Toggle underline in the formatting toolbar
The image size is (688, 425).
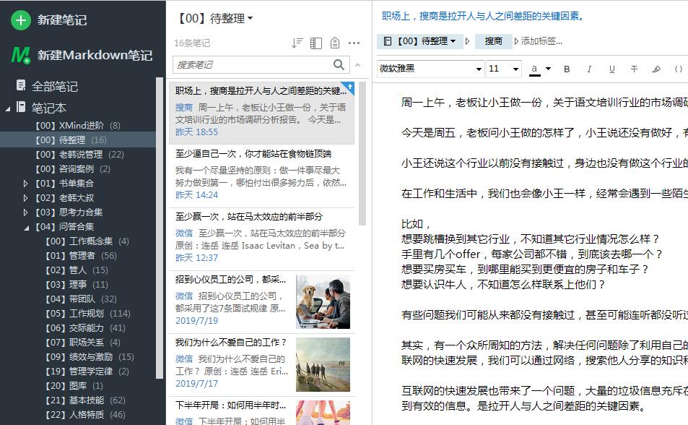point(611,69)
